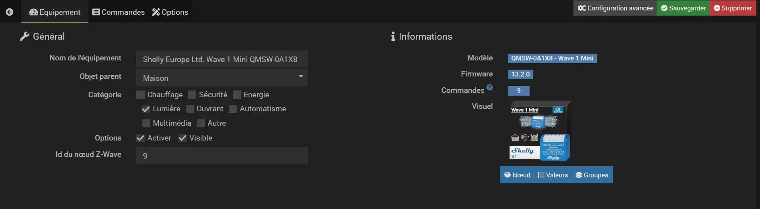The height and width of the screenshot is (209, 760).
Task: Select the Equipement tab
Action: 55,12
